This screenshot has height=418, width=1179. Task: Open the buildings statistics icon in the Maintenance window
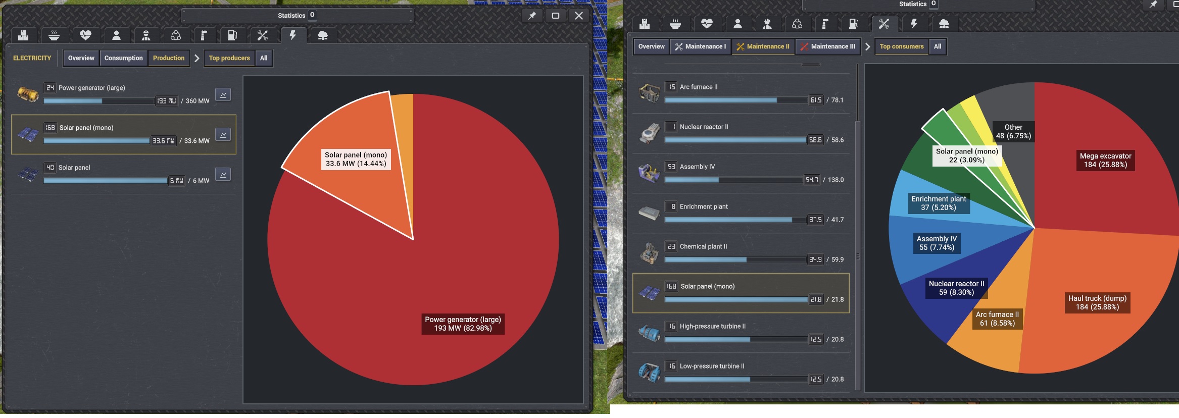tap(644, 24)
